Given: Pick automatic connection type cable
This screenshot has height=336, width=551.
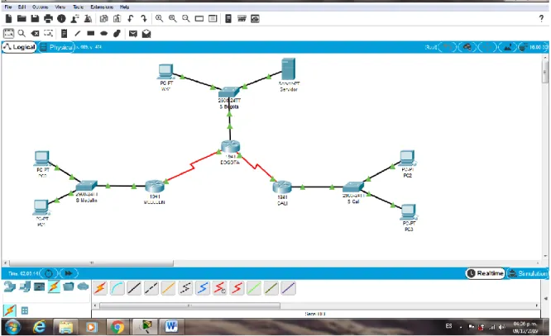Looking at the screenshot, I should click(100, 288).
